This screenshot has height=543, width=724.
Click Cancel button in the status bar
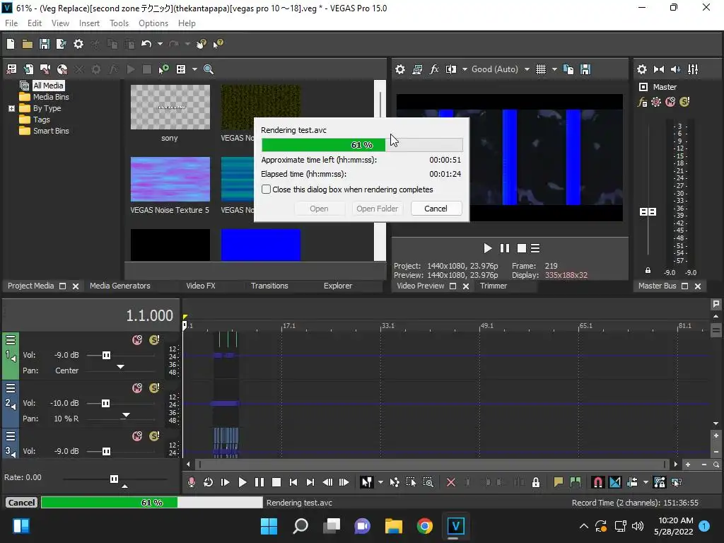tap(21, 503)
